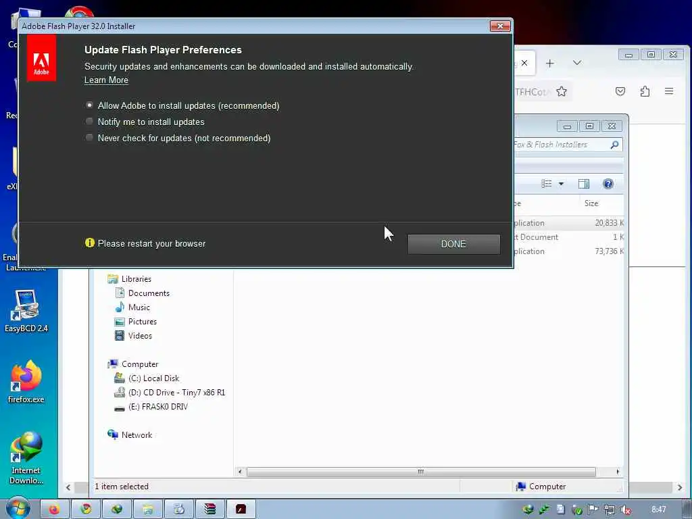Open EasyBCD 2.4 desktop shortcut
The width and height of the screenshot is (692, 519).
click(26, 311)
